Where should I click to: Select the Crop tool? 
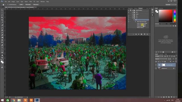pyautogui.click(x=2, y=20)
